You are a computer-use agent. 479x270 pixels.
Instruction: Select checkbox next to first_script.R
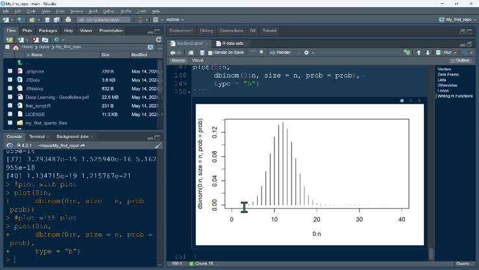(10, 105)
